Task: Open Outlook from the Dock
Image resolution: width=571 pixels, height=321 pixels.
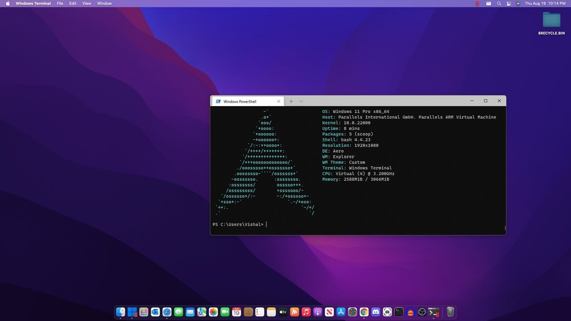Action: (x=155, y=312)
